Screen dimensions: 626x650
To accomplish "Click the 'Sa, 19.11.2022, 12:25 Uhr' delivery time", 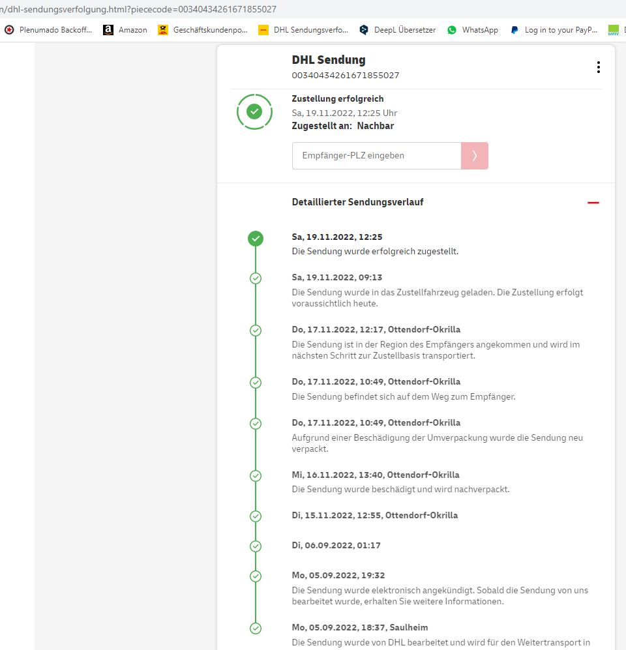I will [344, 113].
